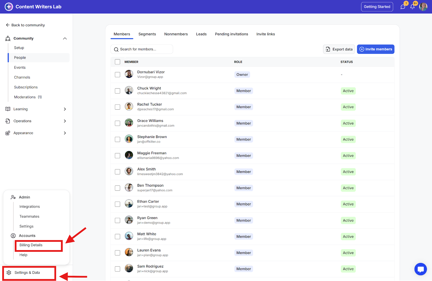Click the Invite members button
This screenshot has width=432, height=281.
[376, 49]
